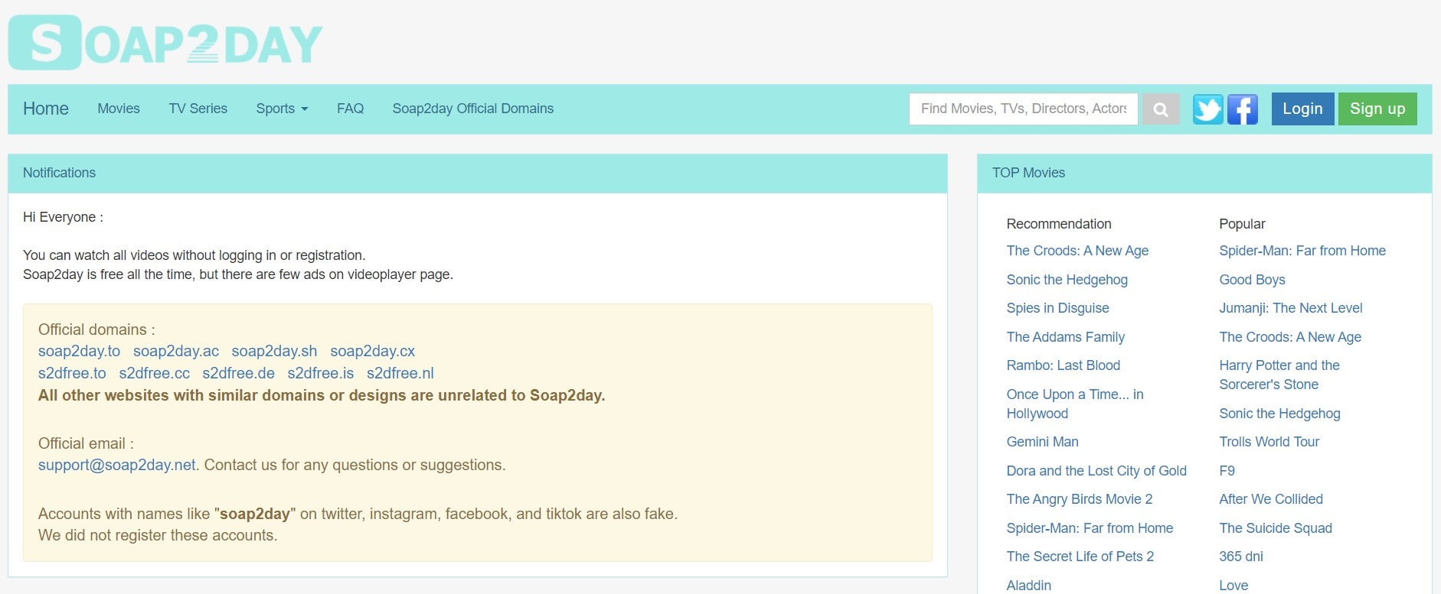The image size is (1441, 594).
Task: Open Gemini Man
Action: pyautogui.click(x=1042, y=442)
